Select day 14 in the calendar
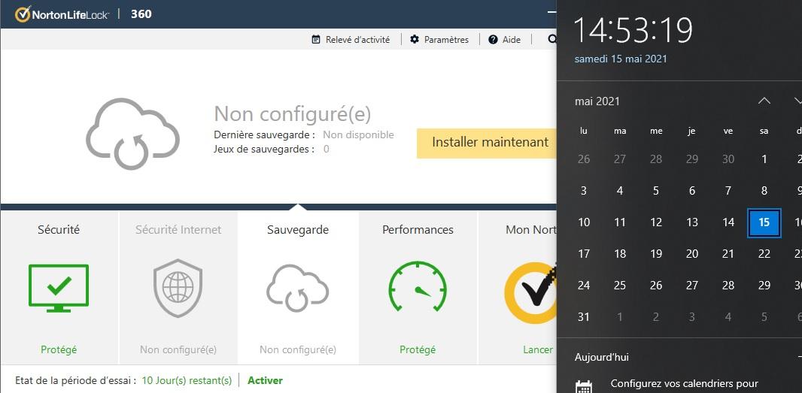The image size is (802, 393). (x=728, y=222)
